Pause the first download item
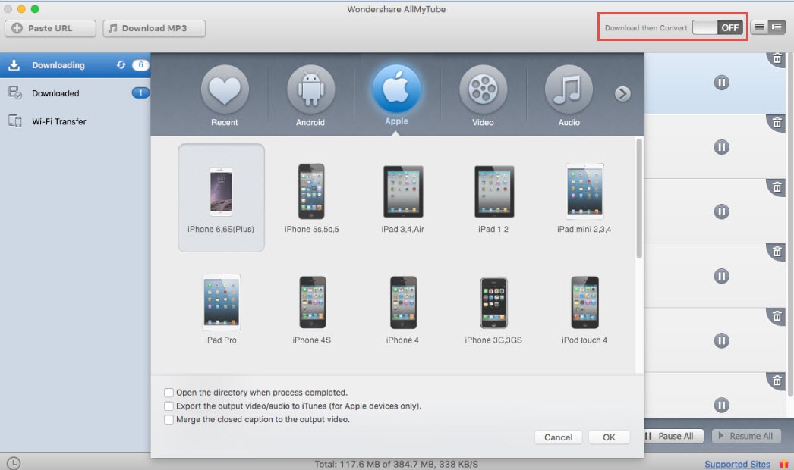This screenshot has width=794, height=470. [722, 83]
